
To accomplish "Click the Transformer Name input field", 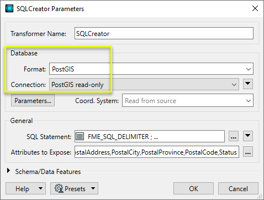I will [x=164, y=33].
